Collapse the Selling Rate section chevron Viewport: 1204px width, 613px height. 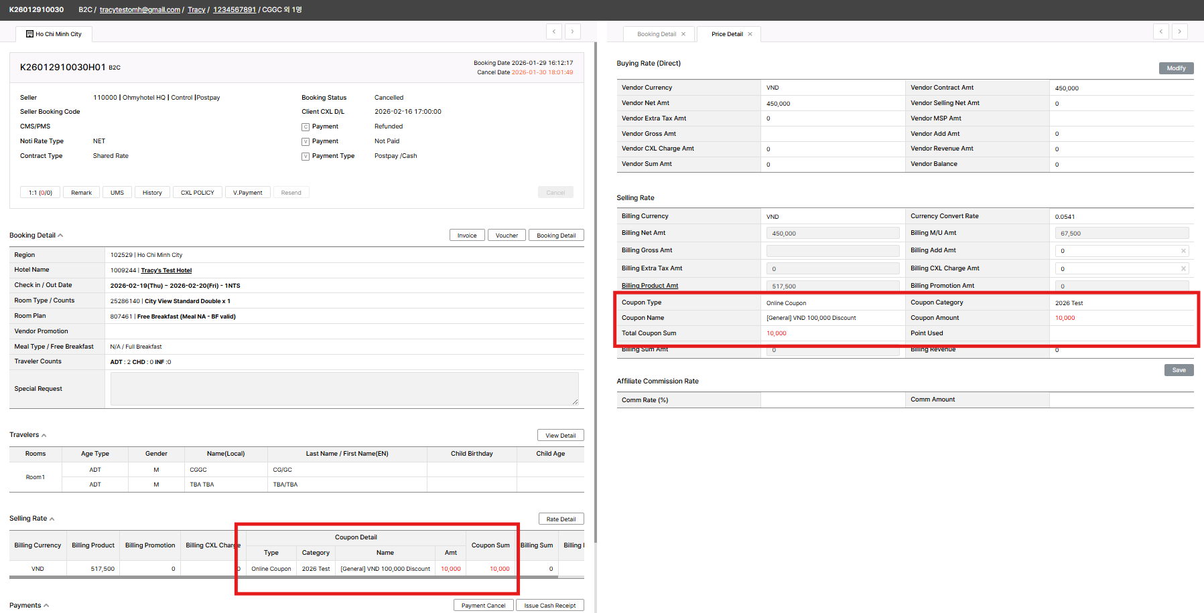coord(52,519)
